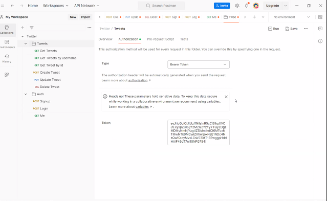Switch to the Tests tab
The width and height of the screenshot is (327, 201).
point(184,39)
